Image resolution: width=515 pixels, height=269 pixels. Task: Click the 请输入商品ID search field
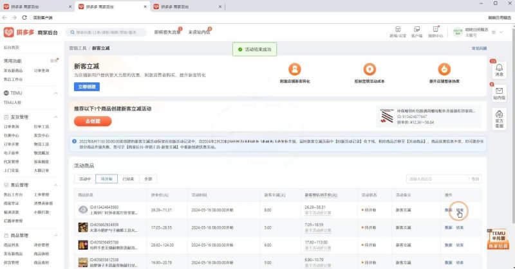coord(438,178)
